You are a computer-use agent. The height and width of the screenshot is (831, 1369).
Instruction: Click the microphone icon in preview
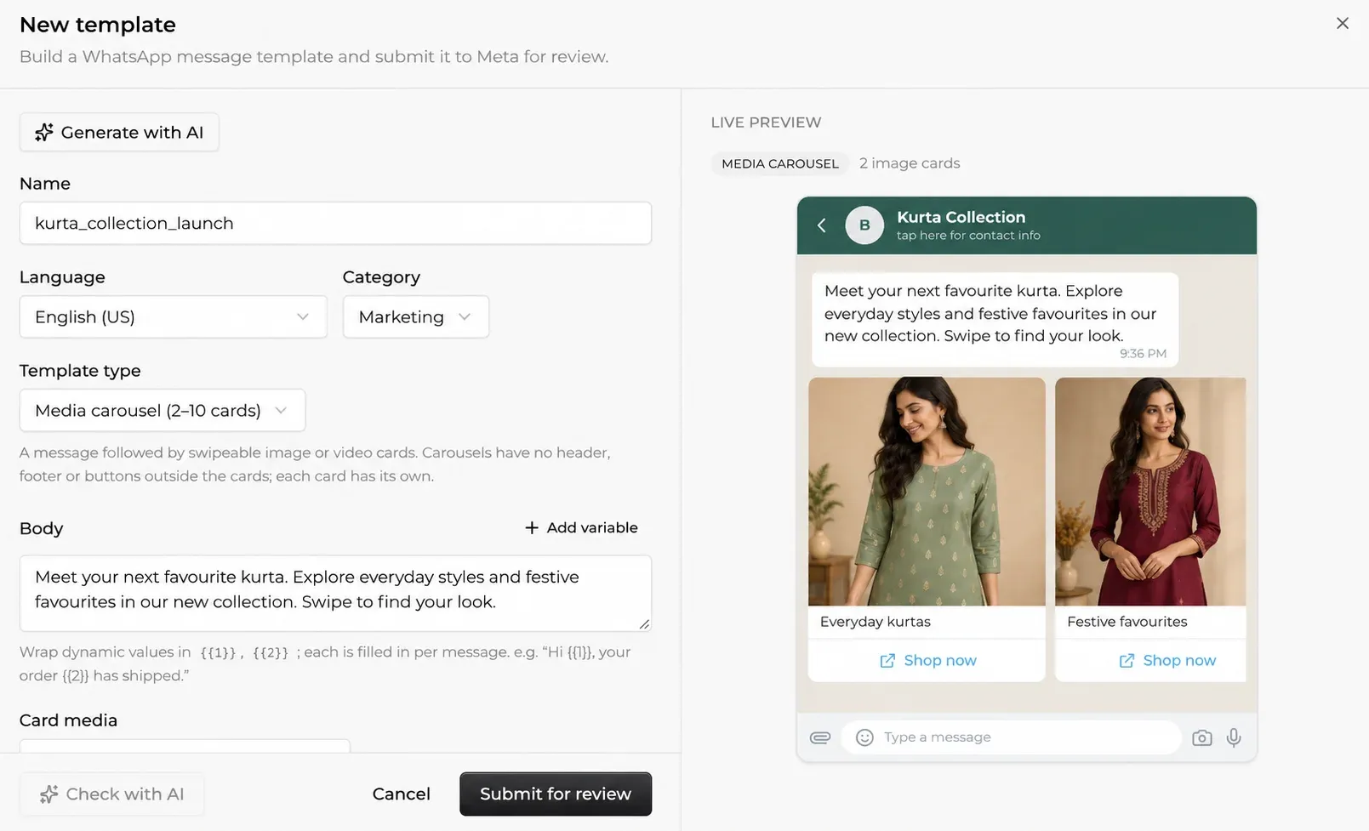[1234, 737]
